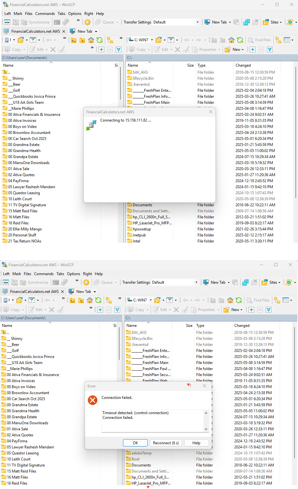
Task: Click the Find Files icon
Action: [259, 40]
